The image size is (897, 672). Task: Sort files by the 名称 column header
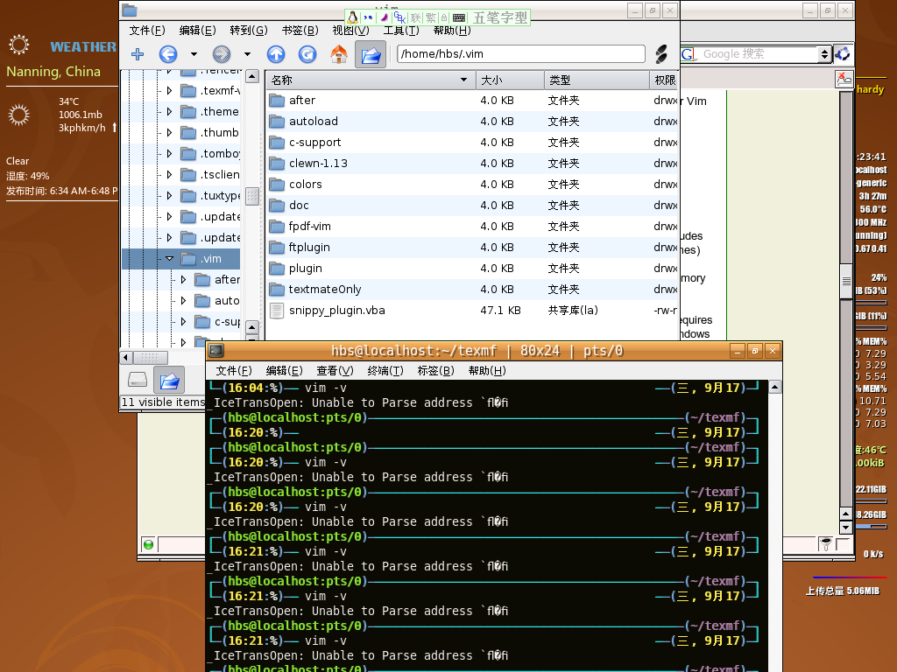[x=371, y=80]
